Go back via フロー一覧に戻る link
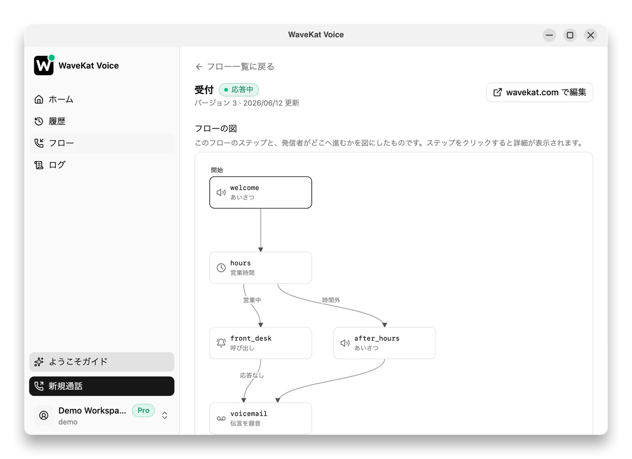 point(235,67)
